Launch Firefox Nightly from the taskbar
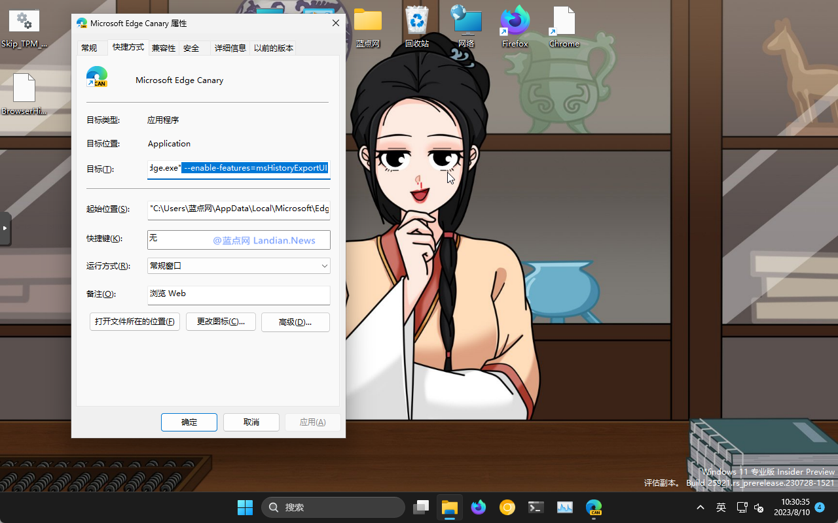This screenshot has height=523, width=838. coord(479,507)
